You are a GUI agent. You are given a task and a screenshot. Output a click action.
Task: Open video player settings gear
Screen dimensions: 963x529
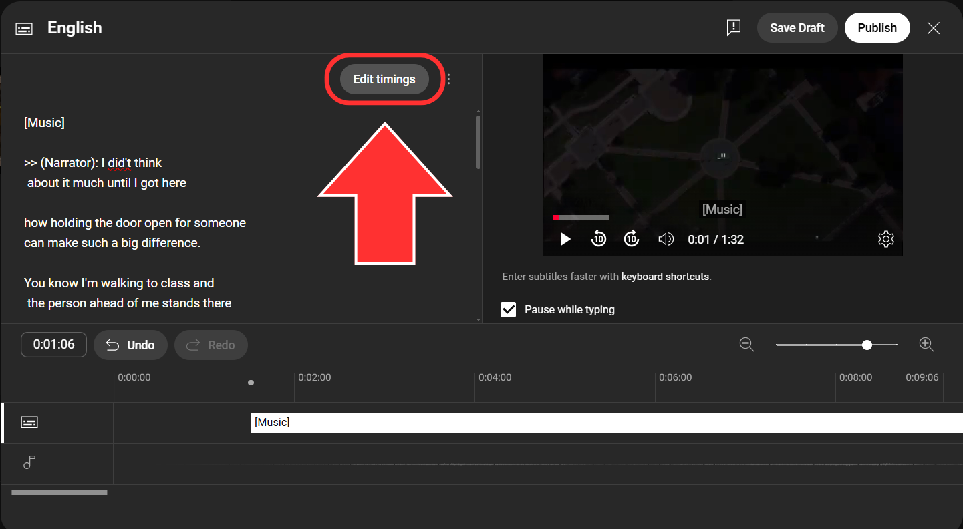pos(885,239)
